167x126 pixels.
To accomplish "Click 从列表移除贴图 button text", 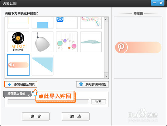I will coord(96,84).
